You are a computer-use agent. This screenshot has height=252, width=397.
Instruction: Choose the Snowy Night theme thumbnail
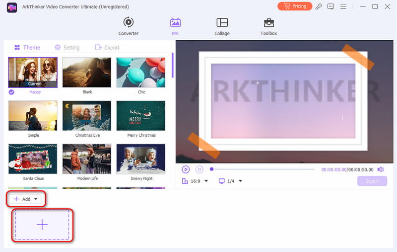[141, 159]
